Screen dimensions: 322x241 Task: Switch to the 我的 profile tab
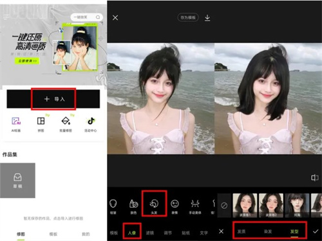[x=86, y=234]
